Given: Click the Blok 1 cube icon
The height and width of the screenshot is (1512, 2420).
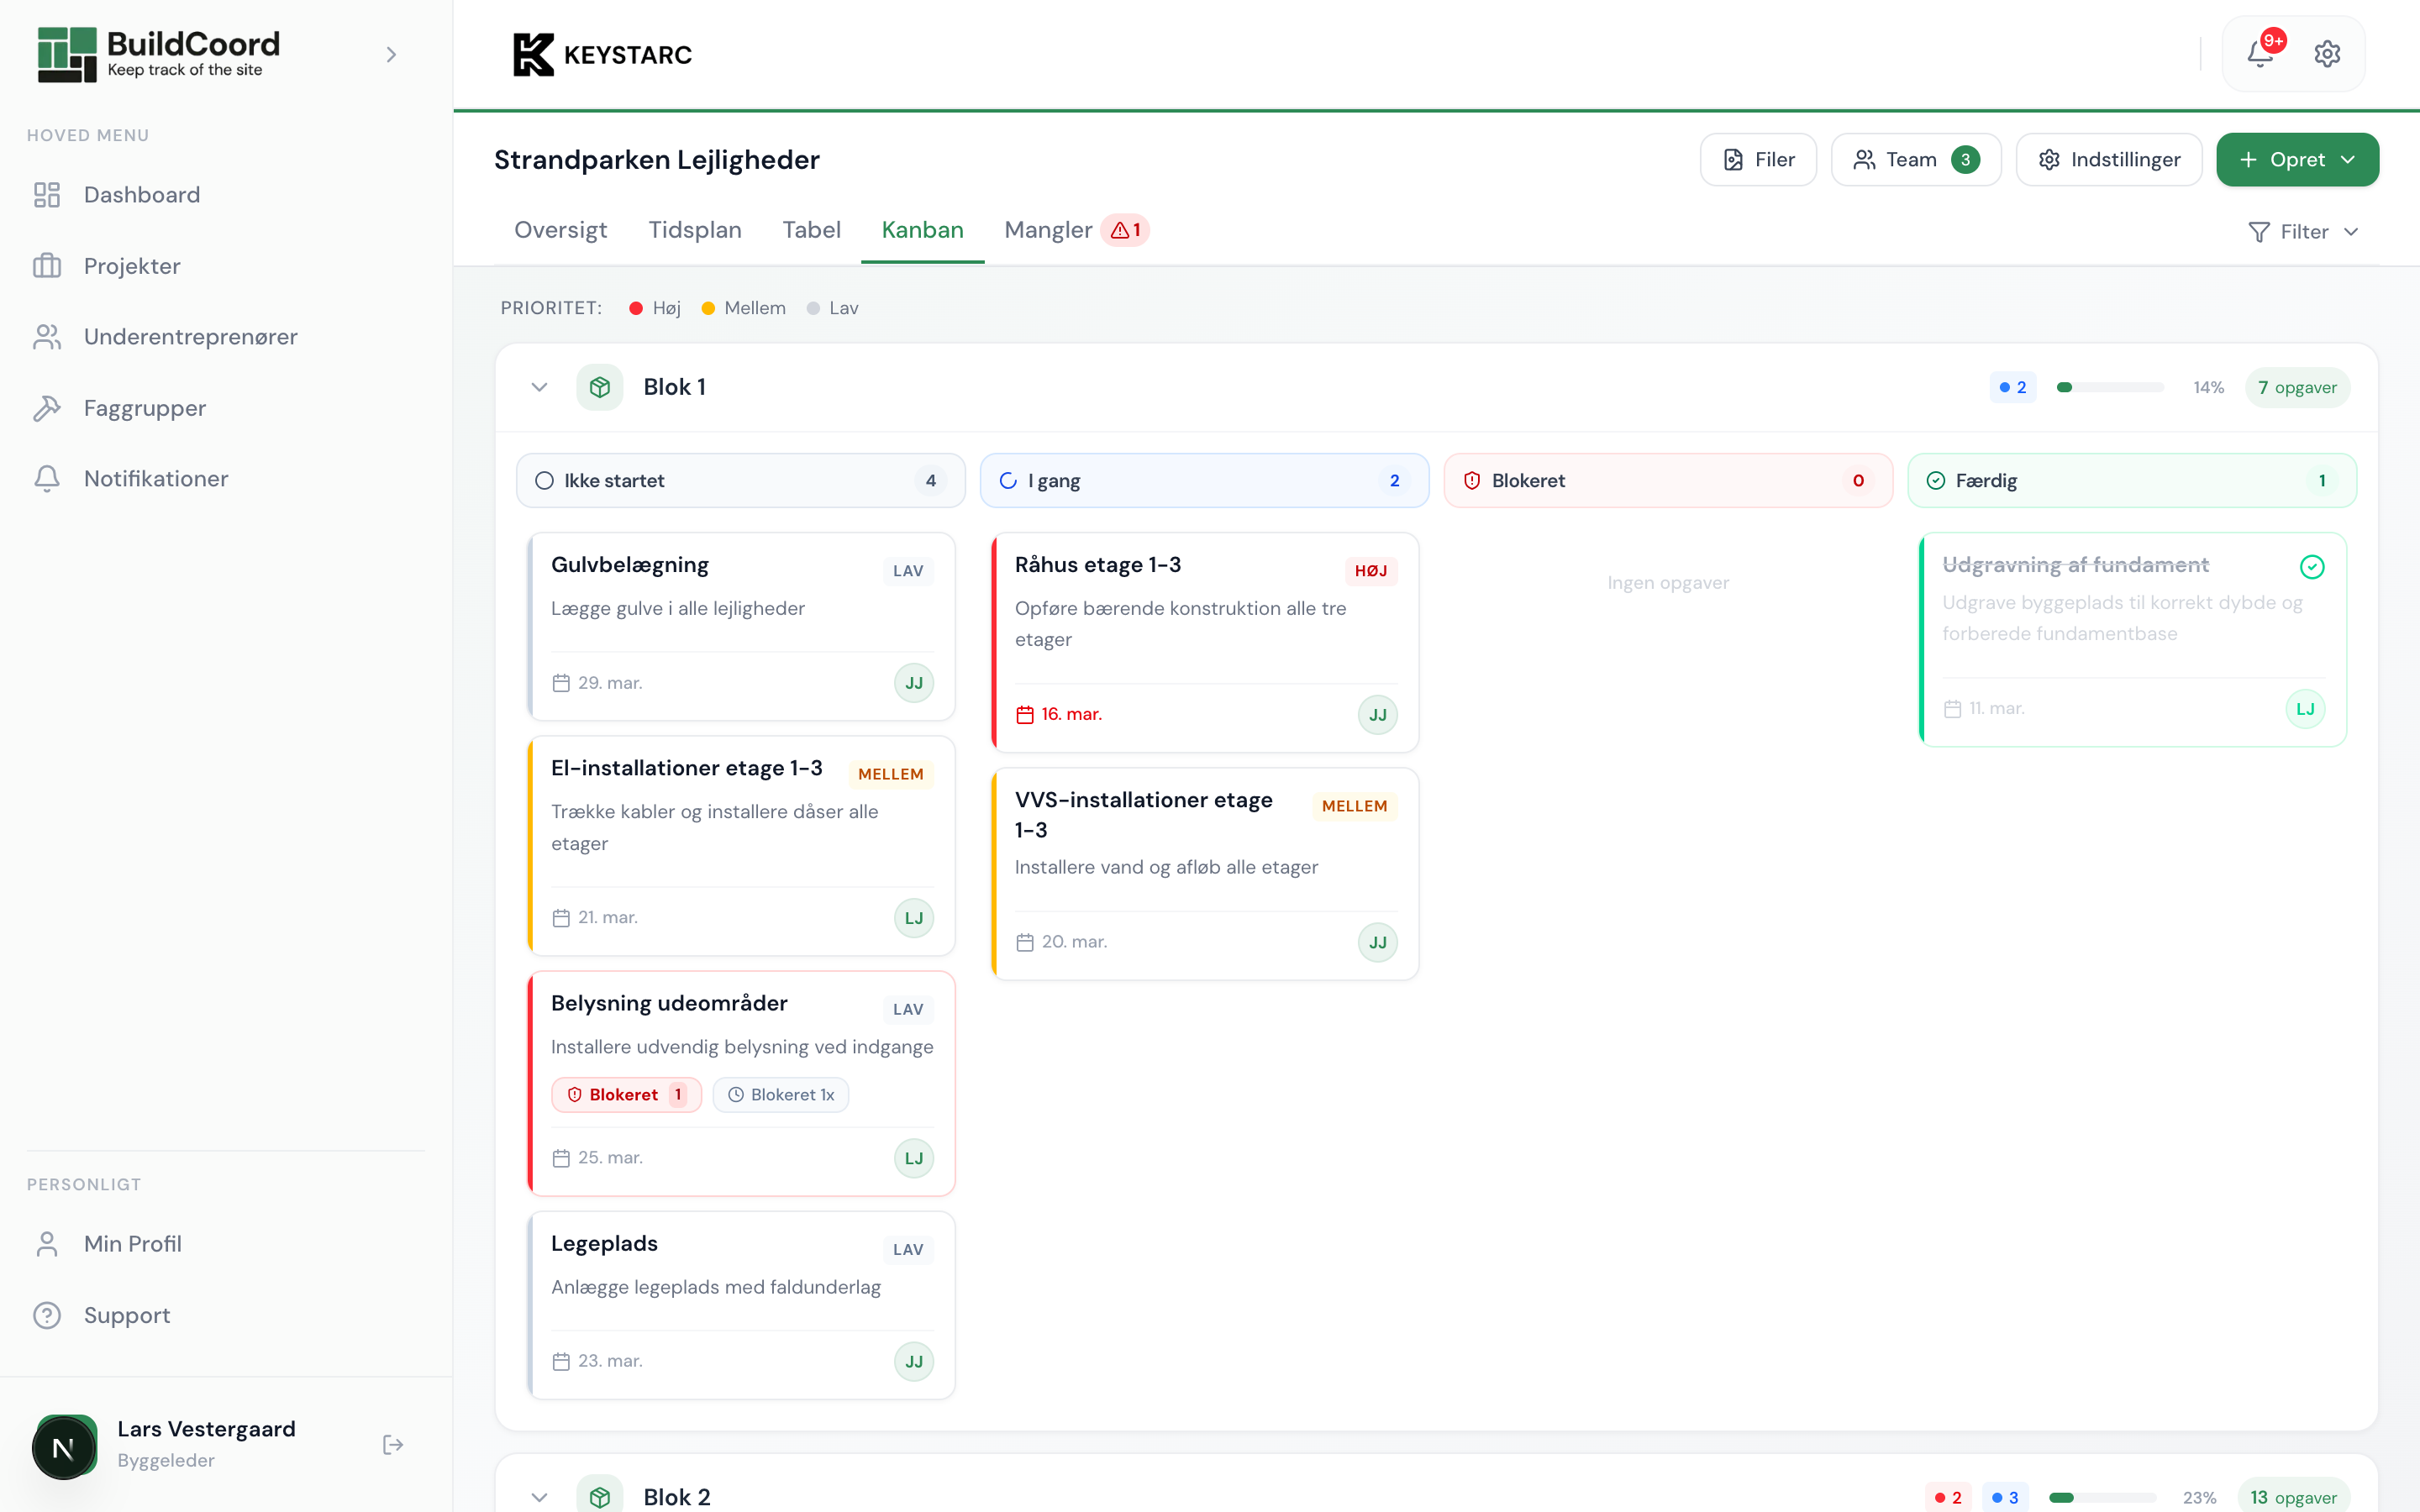Looking at the screenshot, I should click(599, 387).
